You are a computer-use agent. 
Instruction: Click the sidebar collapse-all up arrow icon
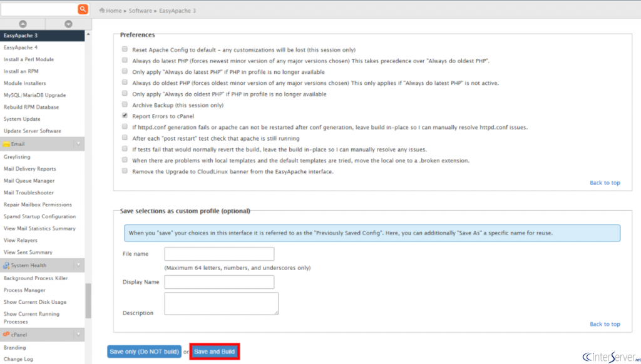pos(23,24)
